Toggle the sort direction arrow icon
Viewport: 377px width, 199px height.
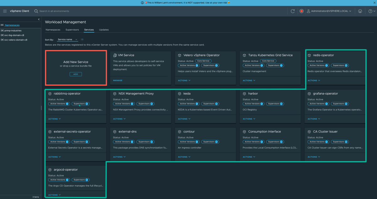82,40
